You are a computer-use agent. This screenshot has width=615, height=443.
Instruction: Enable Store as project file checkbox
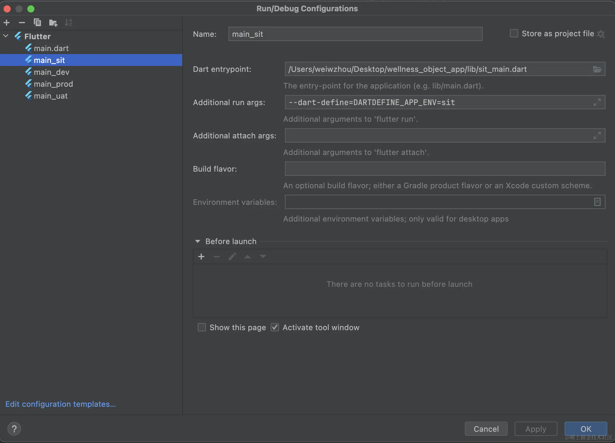click(514, 34)
